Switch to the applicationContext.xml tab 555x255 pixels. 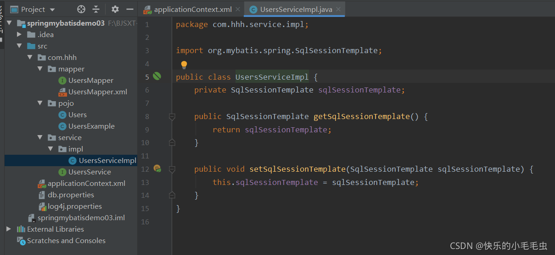coord(193,9)
